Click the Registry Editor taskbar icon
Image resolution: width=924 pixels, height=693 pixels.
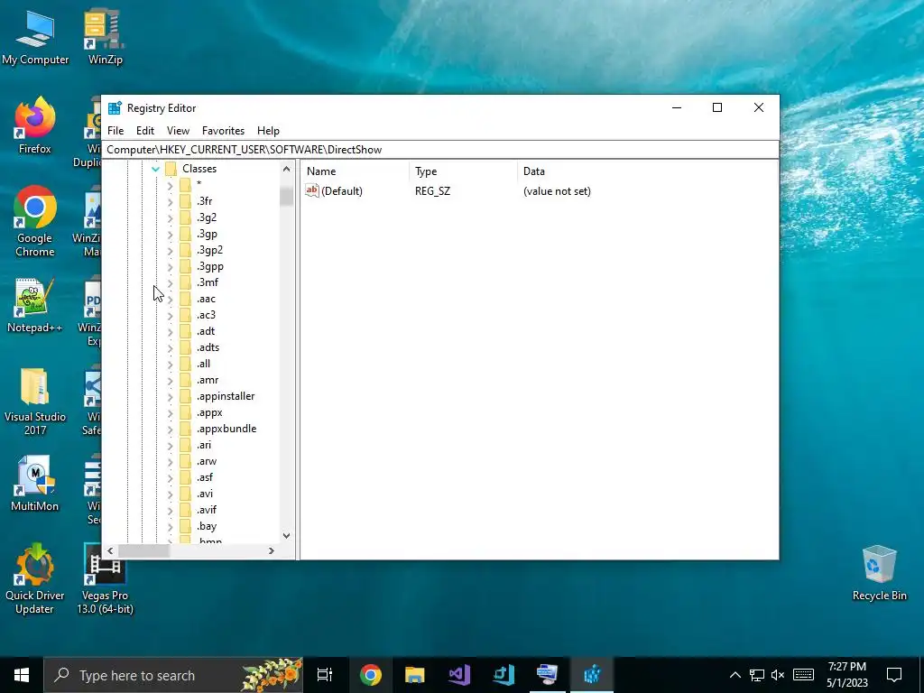592,675
